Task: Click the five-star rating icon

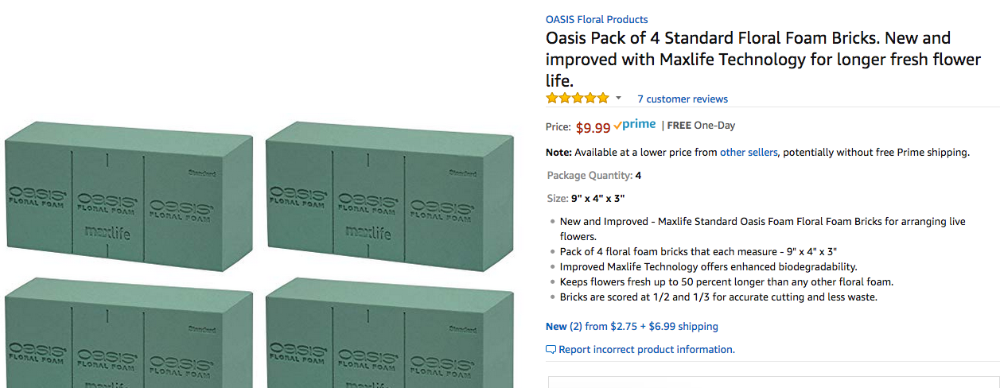Action: click(x=577, y=99)
